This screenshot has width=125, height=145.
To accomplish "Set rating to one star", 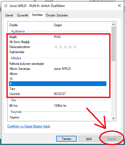I will (x=56, y=47).
